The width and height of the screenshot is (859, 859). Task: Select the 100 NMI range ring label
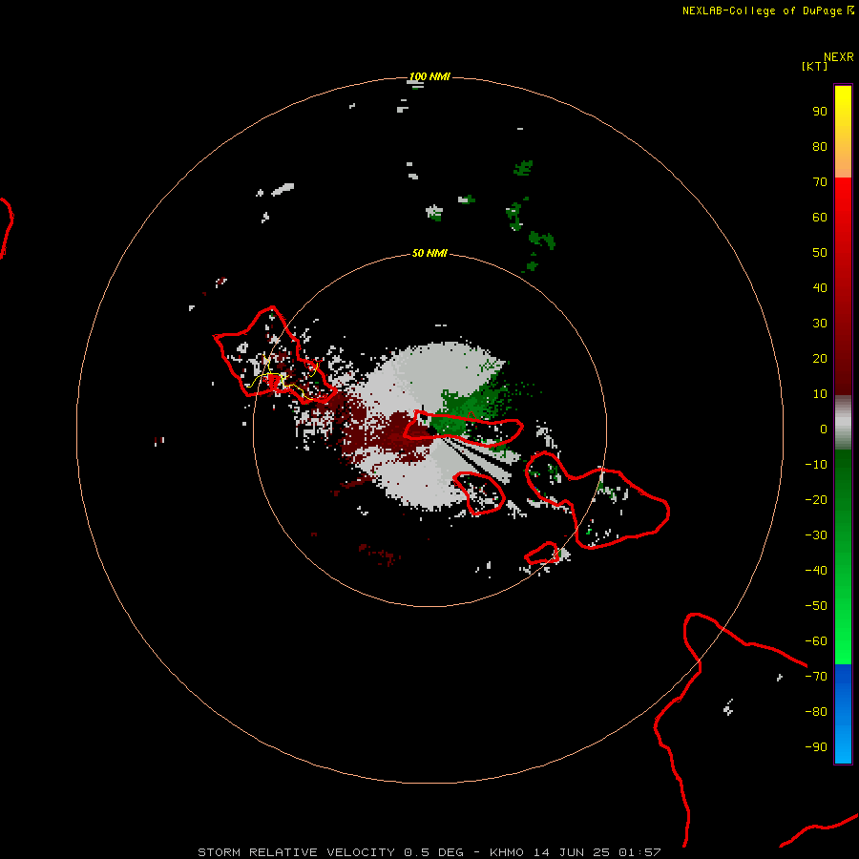(x=429, y=76)
